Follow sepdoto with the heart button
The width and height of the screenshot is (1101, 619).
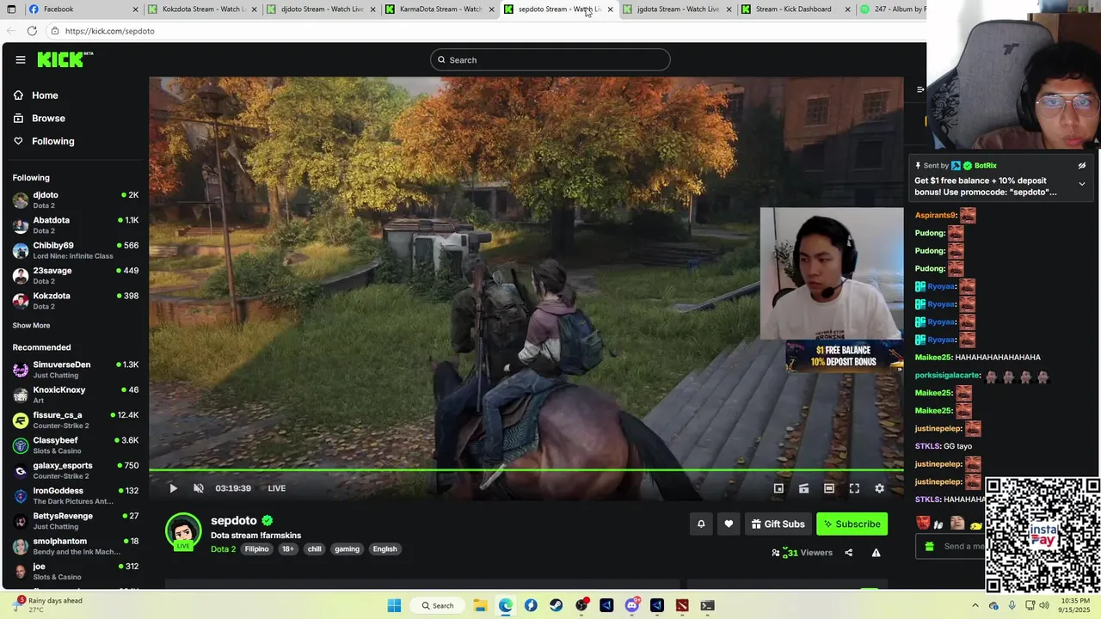pos(729,524)
